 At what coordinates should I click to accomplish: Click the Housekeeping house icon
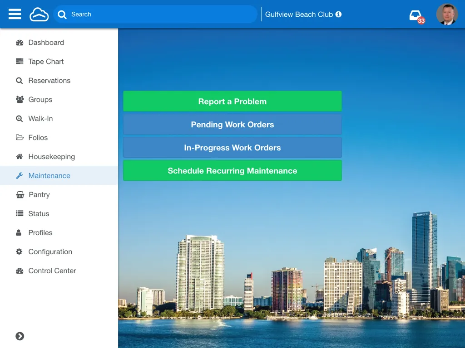(19, 156)
